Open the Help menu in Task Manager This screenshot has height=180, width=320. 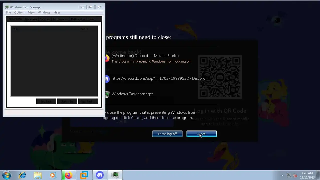(57, 12)
